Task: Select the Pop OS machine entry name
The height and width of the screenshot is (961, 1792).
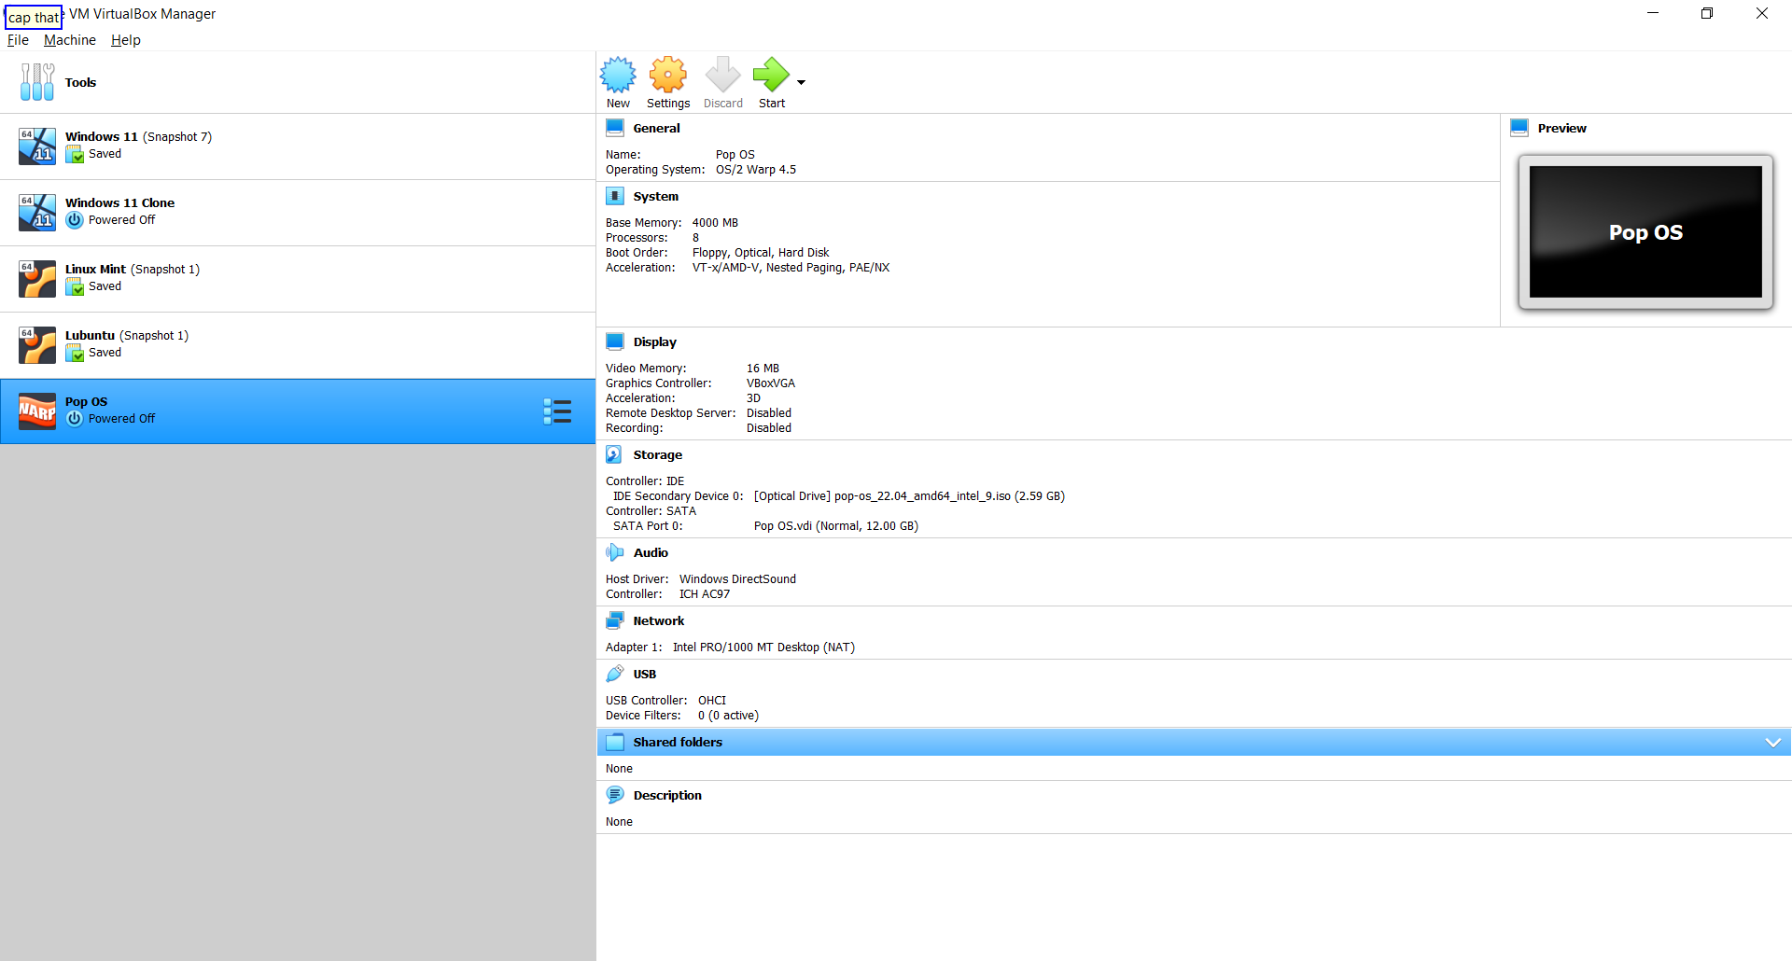Action: click(x=86, y=401)
